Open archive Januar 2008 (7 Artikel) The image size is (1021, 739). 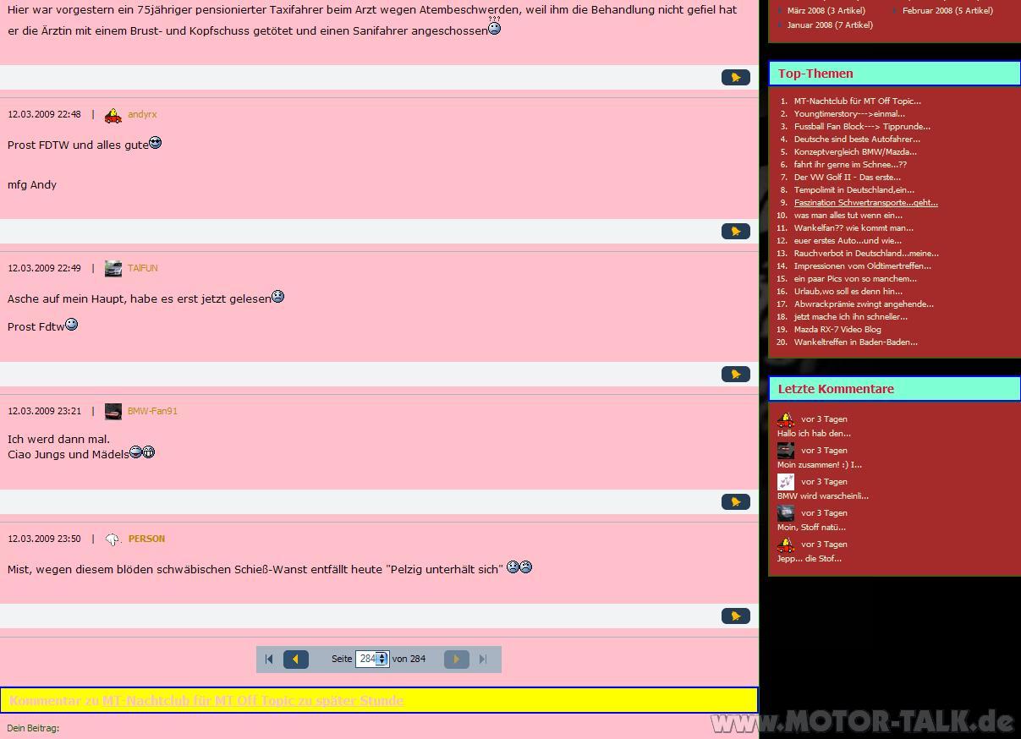click(830, 25)
